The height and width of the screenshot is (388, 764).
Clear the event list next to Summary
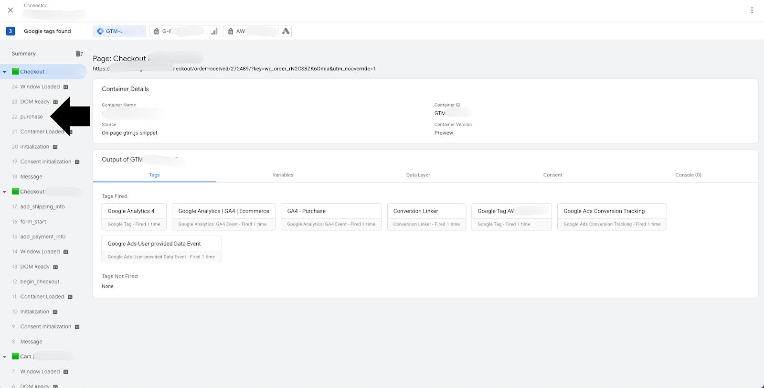79,54
